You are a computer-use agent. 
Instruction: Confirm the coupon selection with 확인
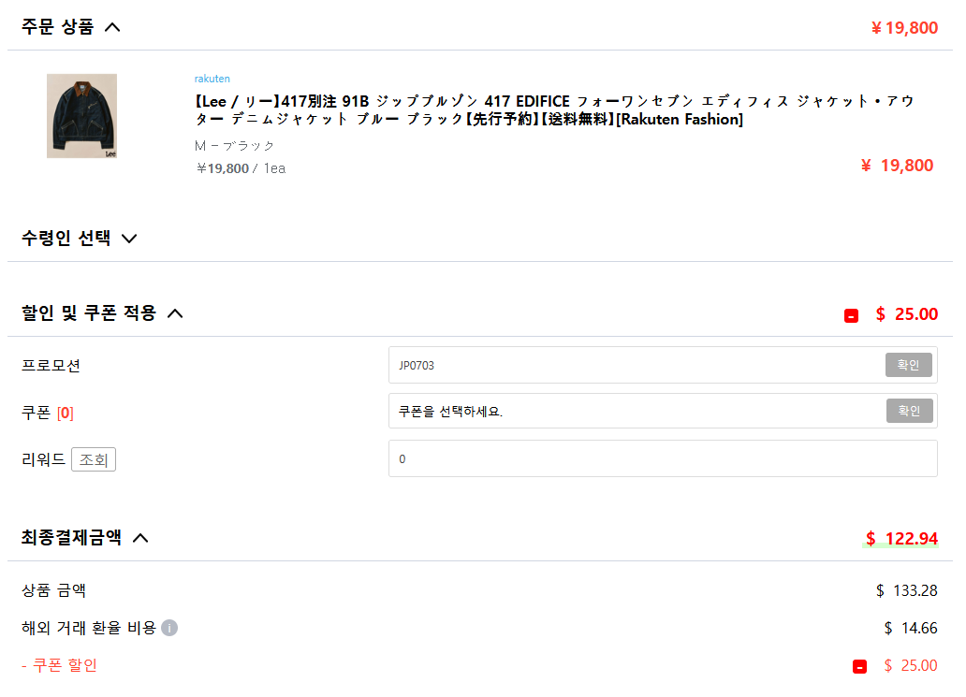909,411
